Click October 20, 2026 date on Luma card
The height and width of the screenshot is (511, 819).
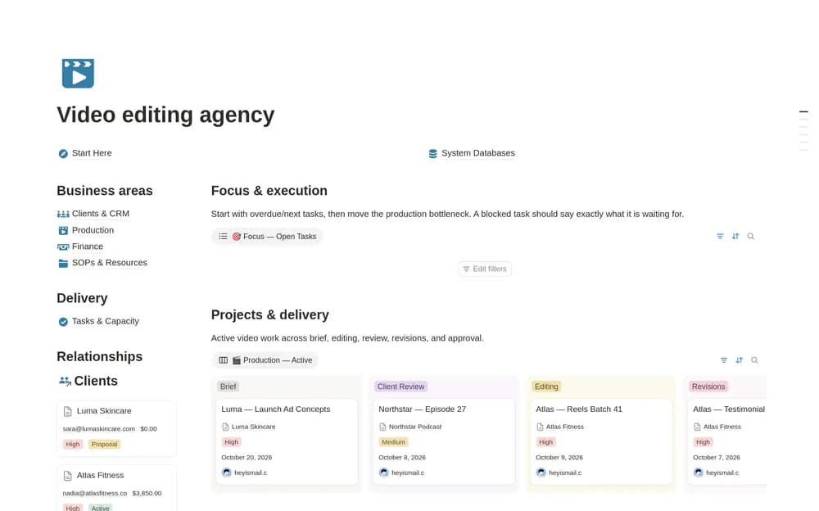click(247, 458)
